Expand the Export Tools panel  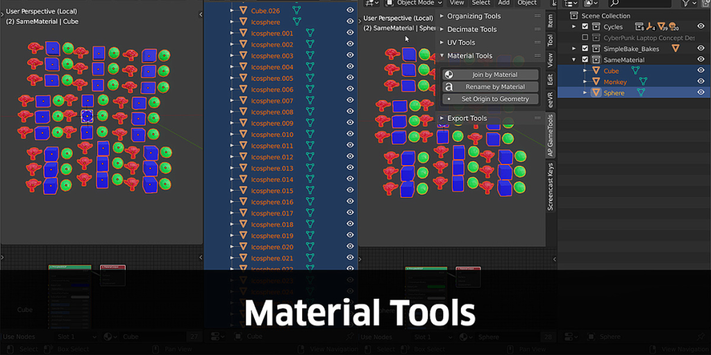[467, 119]
